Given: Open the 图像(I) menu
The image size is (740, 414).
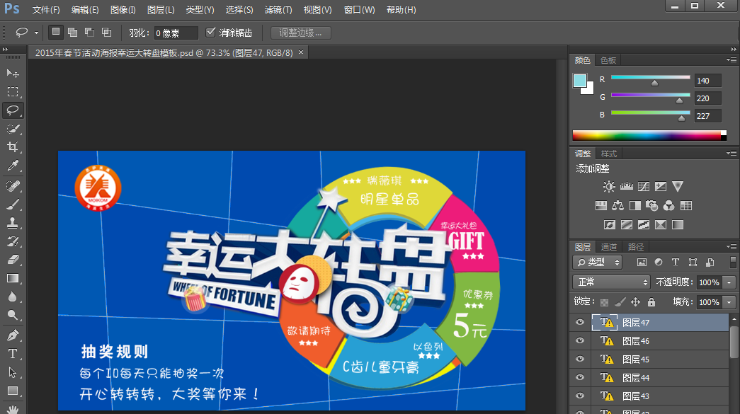Looking at the screenshot, I should pos(123,10).
